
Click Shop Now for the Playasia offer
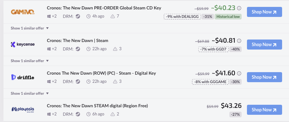[264, 110]
